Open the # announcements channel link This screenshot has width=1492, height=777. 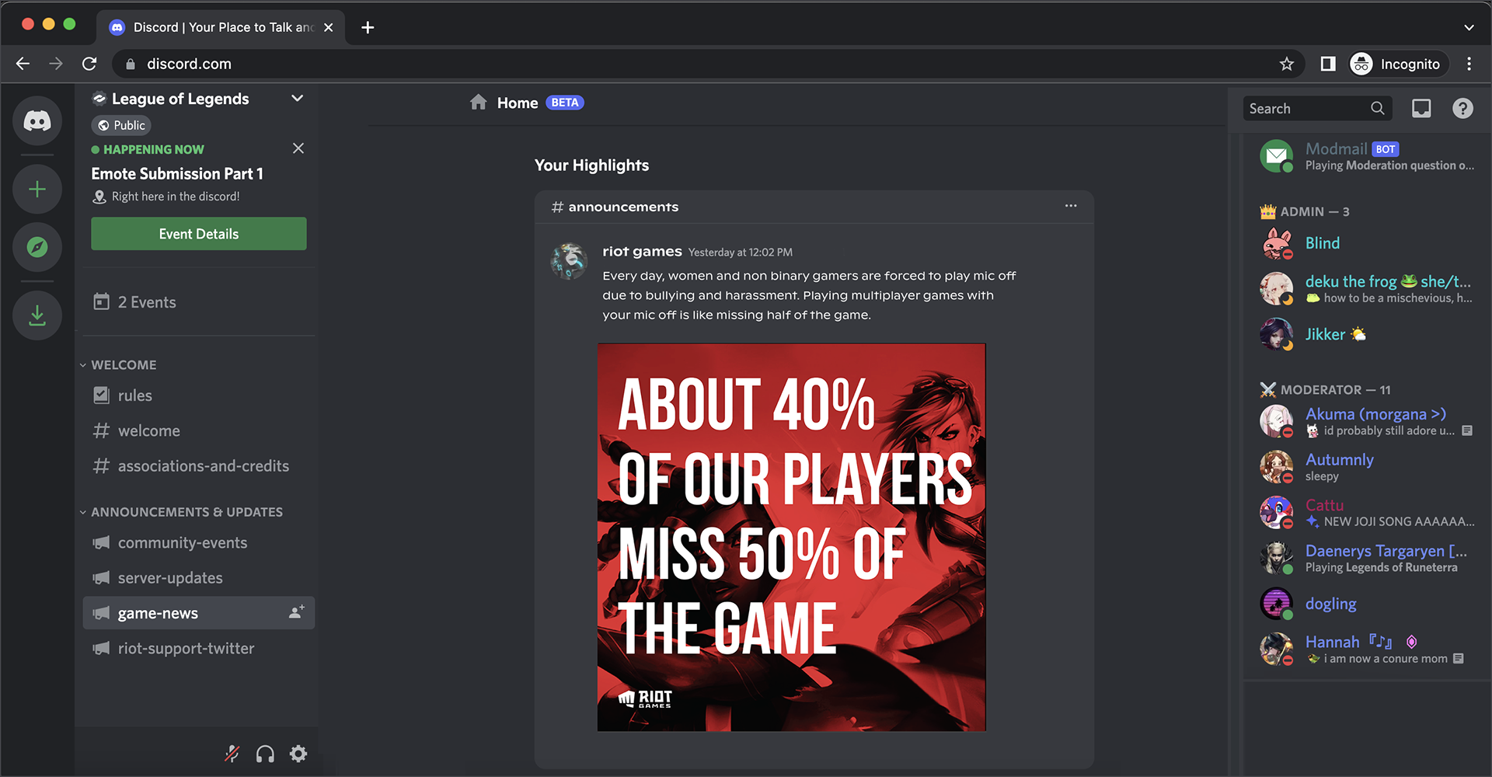(615, 207)
